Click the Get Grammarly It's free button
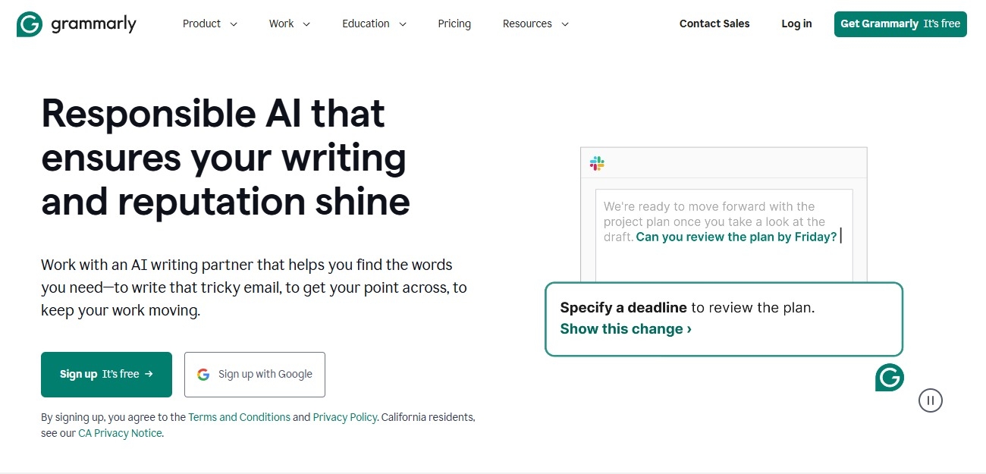 coord(900,24)
